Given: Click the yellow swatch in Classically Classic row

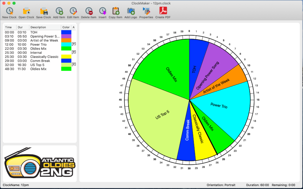Looking at the screenshot, I should tap(66, 57).
